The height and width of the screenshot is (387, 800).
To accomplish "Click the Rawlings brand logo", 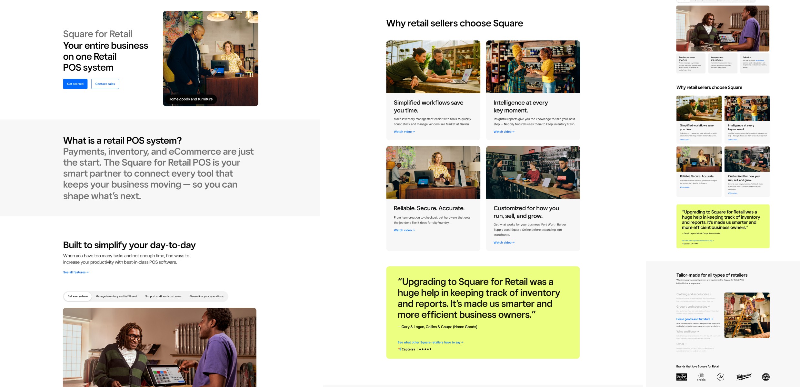I will tap(682, 377).
